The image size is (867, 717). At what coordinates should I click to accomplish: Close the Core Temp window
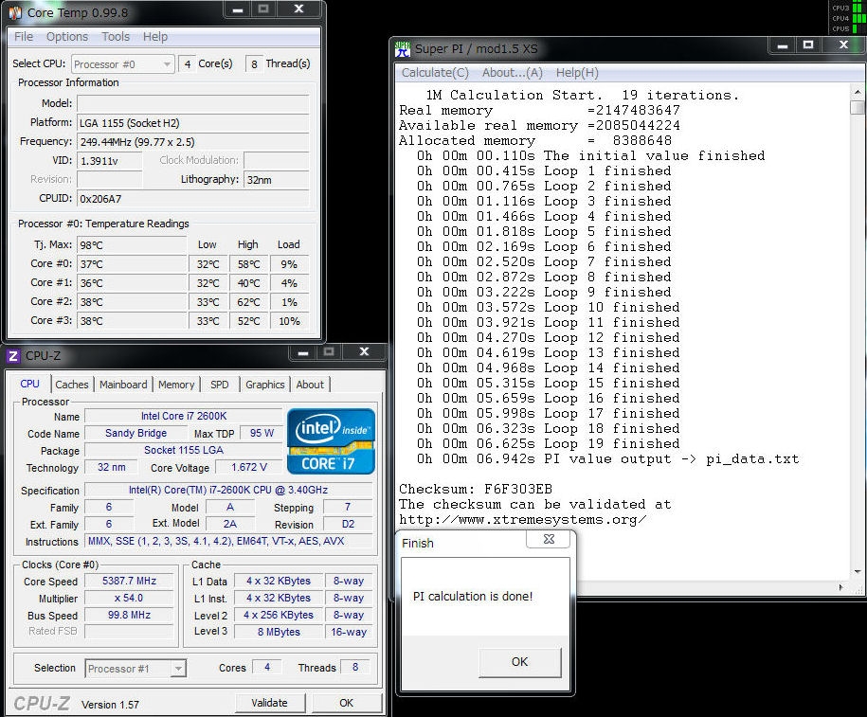[x=299, y=9]
